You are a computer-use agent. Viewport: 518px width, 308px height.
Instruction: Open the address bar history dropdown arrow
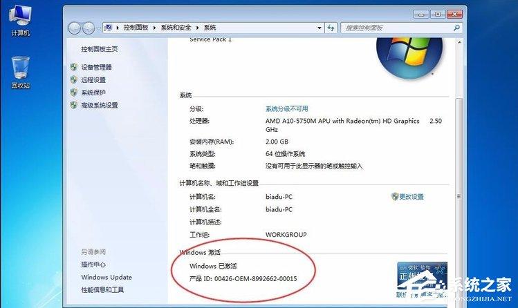[319, 28]
